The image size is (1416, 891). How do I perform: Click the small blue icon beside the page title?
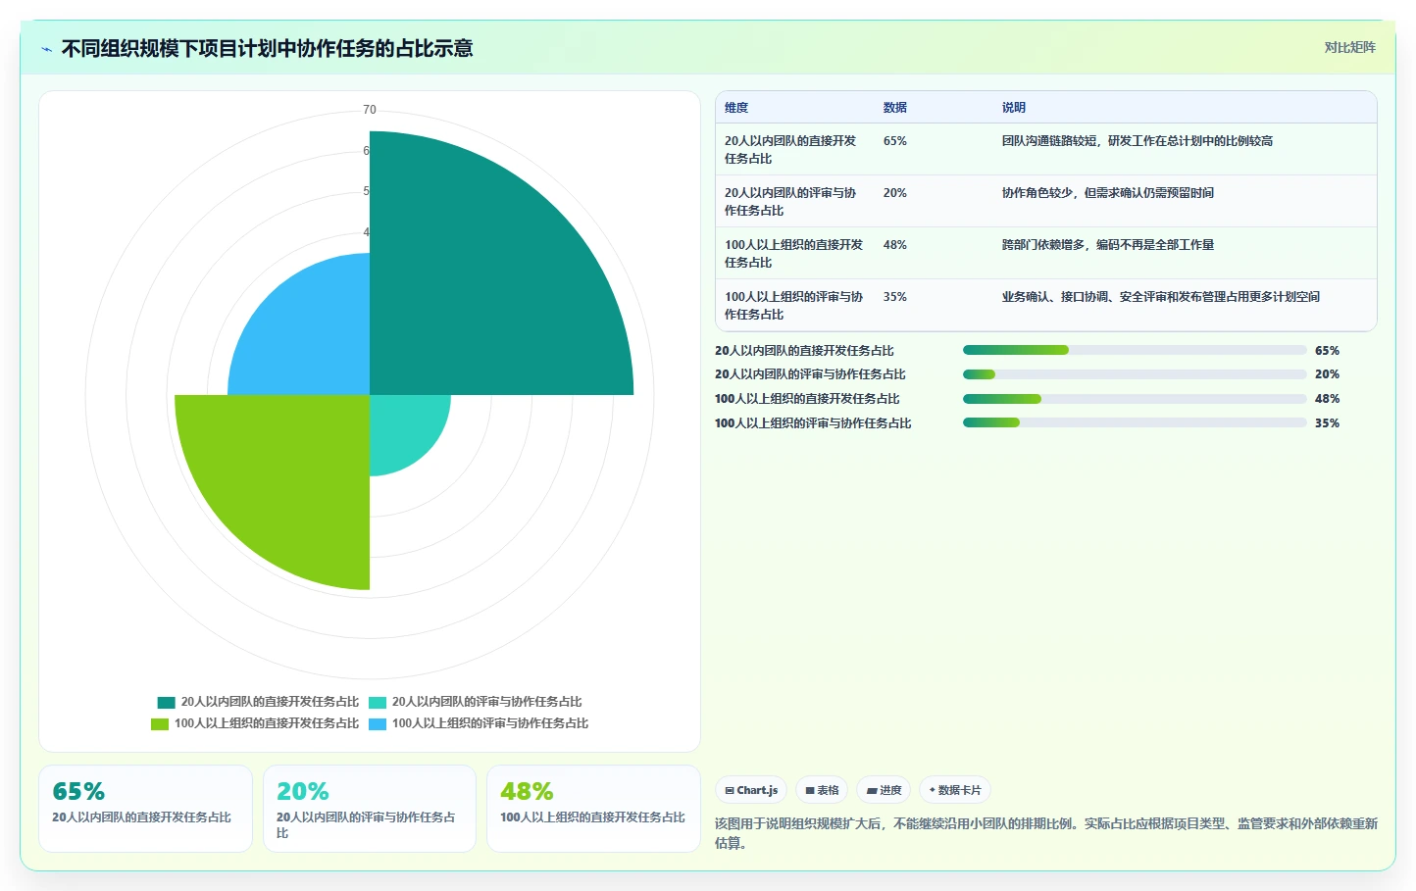(x=46, y=49)
